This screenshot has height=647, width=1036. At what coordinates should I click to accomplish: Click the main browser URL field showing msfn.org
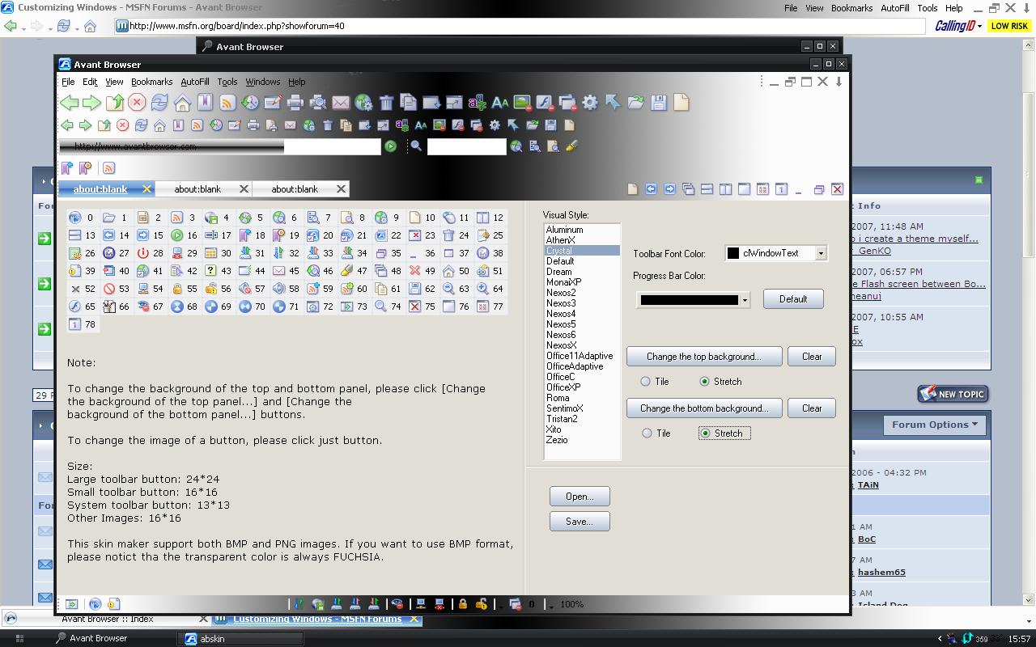tap(520, 26)
